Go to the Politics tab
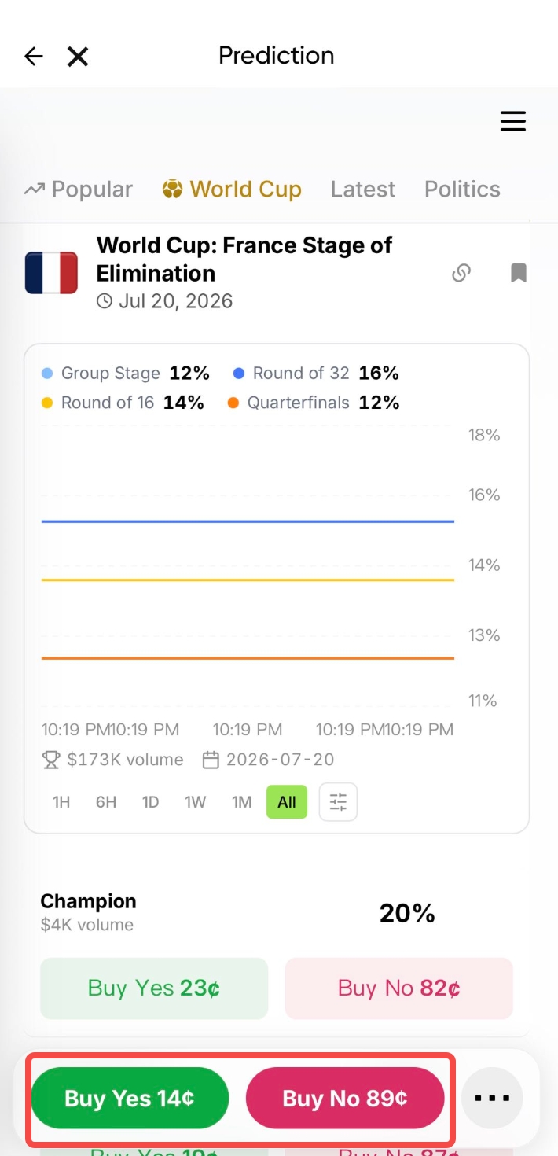 pos(462,190)
